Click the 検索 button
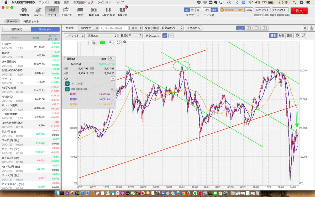 click(148, 28)
